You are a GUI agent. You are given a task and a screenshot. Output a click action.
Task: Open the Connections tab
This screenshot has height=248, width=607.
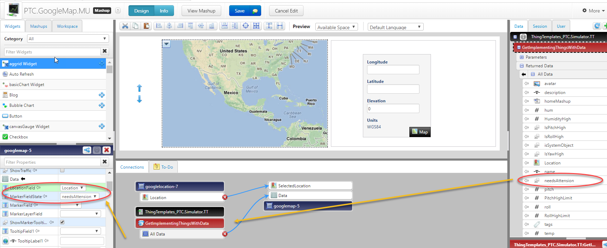132,167
